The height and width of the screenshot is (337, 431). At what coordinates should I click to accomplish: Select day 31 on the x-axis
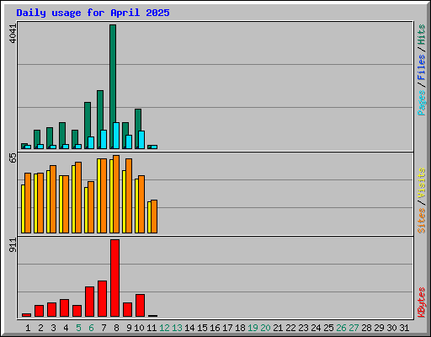tap(404, 328)
